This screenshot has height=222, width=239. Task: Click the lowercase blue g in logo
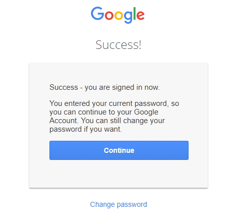click(x=128, y=17)
